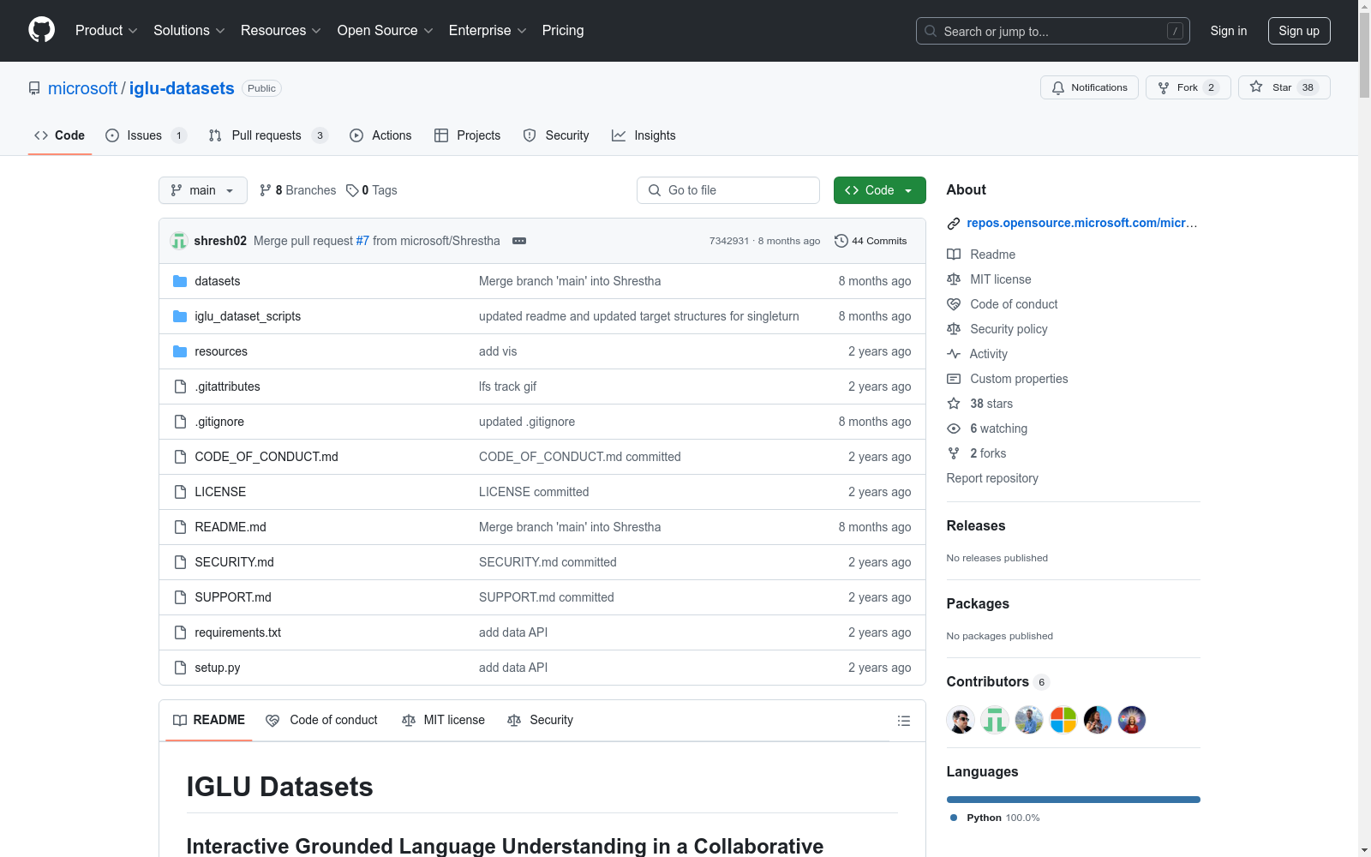The height and width of the screenshot is (857, 1371).
Task: Open the main branch selector dropdown
Action: [x=203, y=190]
